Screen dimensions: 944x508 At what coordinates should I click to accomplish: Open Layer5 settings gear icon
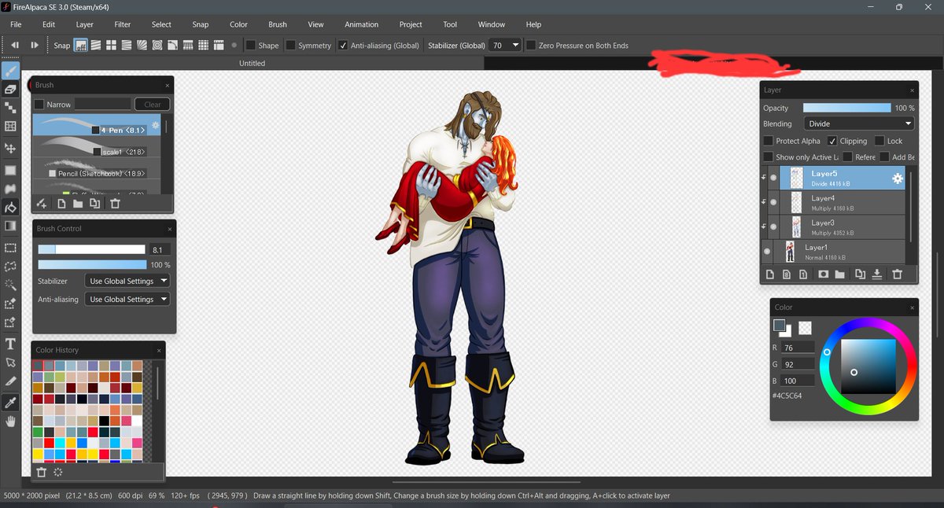tap(897, 179)
